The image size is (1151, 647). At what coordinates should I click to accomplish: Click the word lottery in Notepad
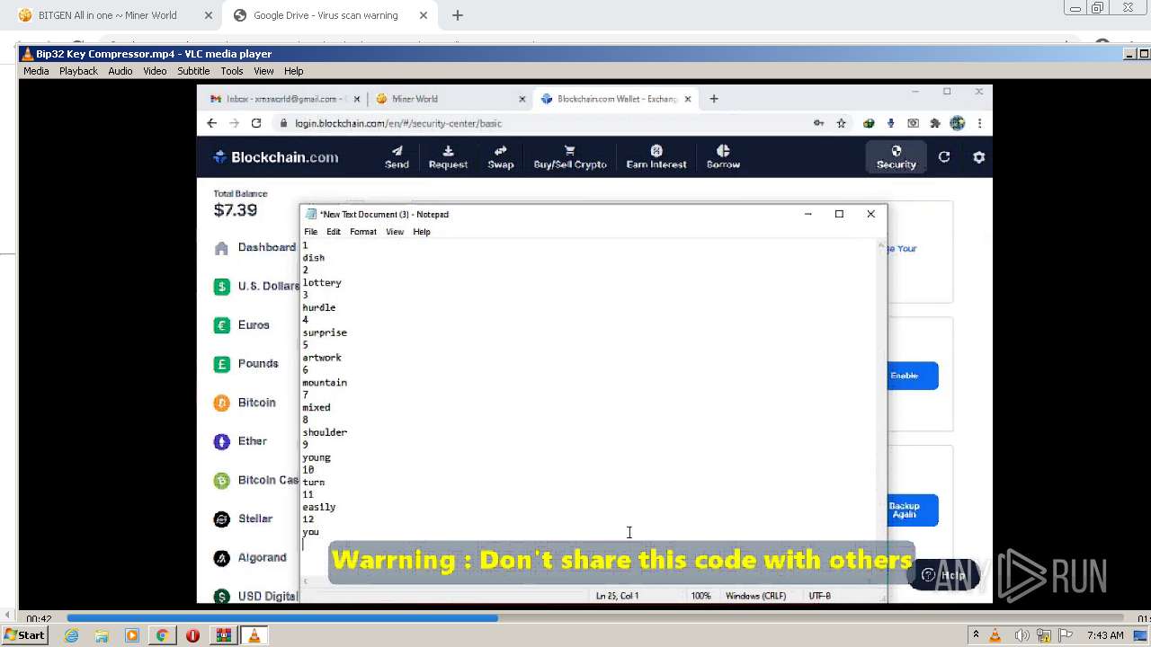[322, 283]
